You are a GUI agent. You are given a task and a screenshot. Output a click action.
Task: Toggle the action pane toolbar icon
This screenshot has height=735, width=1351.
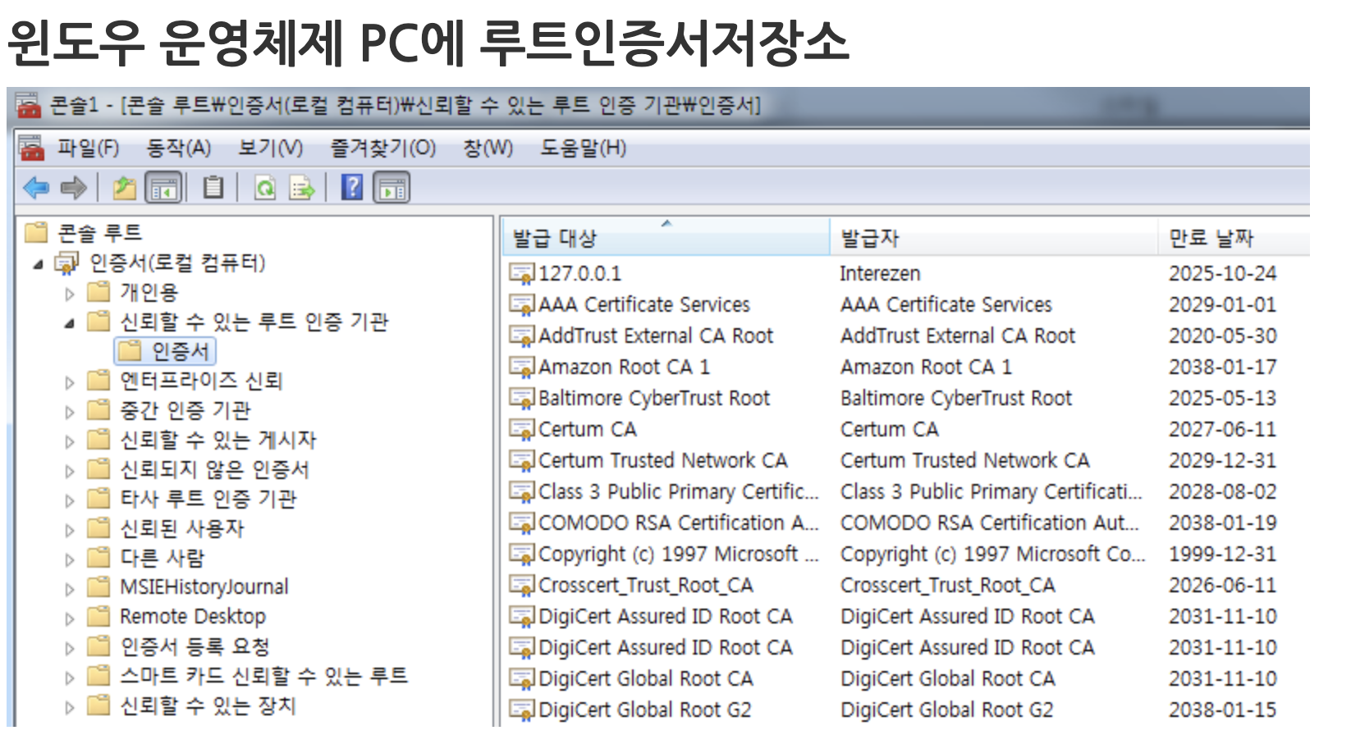click(x=392, y=188)
